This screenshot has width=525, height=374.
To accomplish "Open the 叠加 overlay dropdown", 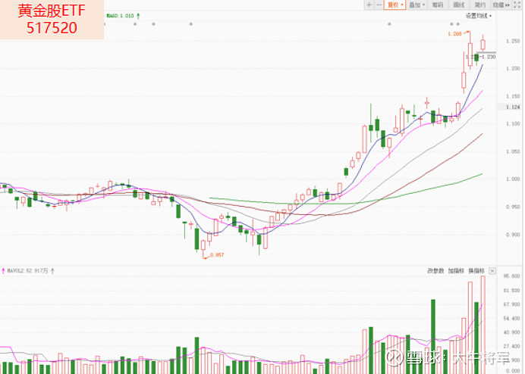I will pos(417,5).
